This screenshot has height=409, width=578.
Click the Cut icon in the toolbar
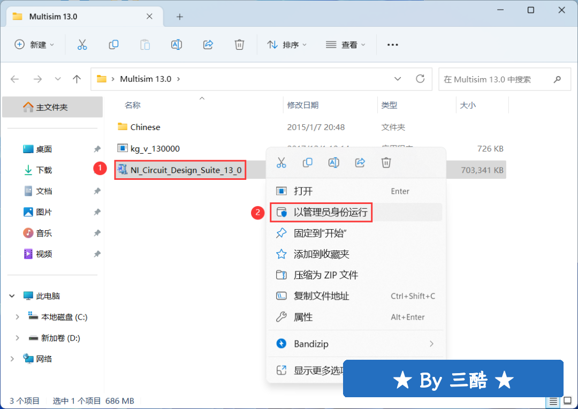click(82, 44)
